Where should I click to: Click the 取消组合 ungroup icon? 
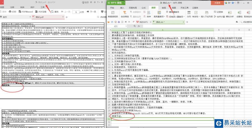click(x=248, y=13)
